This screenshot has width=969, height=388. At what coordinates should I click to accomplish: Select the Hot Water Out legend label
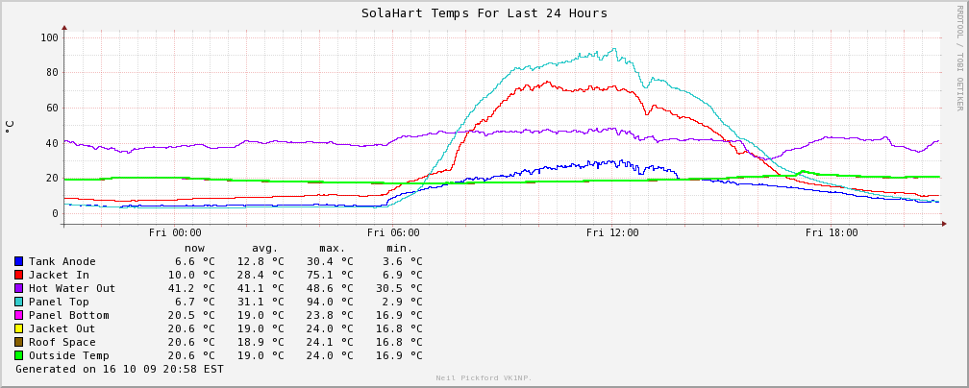(x=72, y=288)
